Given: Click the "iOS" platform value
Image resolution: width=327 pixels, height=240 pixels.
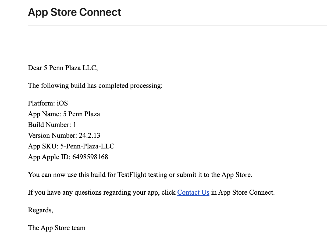Looking at the screenshot, I should click(62, 103).
